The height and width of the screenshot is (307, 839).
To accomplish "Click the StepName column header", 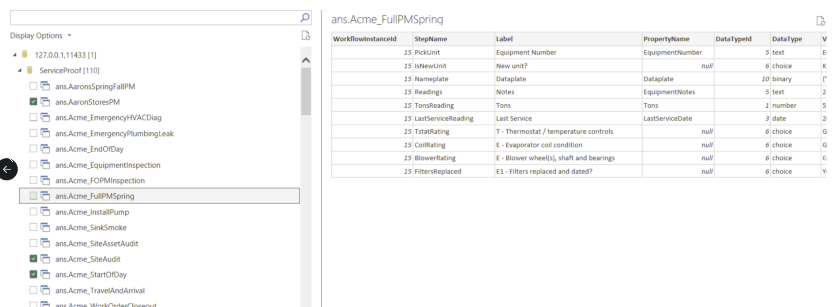I will (x=453, y=39).
